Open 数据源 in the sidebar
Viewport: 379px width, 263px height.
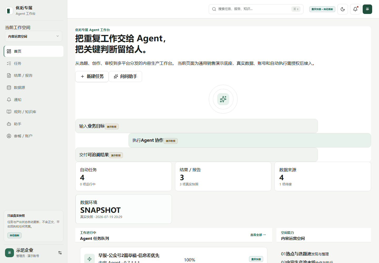pos(34,88)
